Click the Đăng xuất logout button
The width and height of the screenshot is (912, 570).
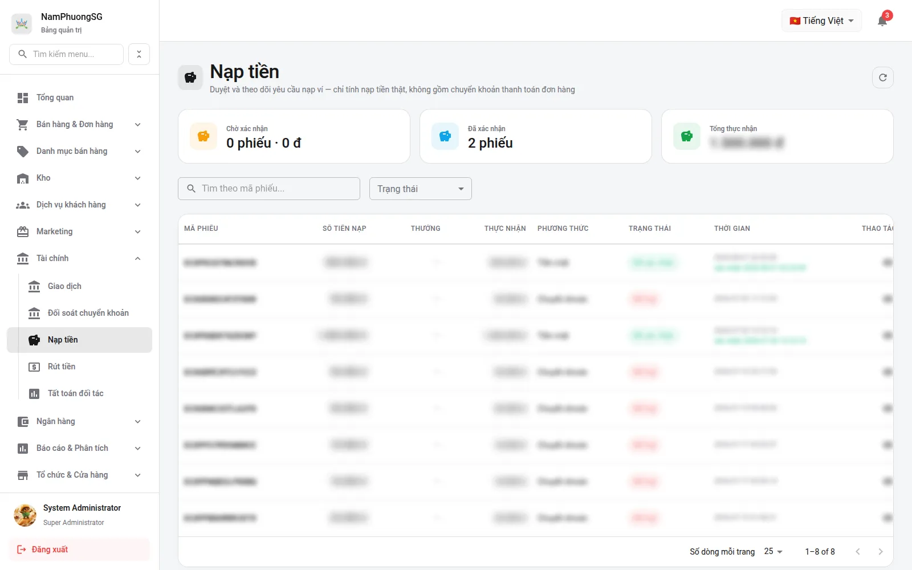point(80,549)
